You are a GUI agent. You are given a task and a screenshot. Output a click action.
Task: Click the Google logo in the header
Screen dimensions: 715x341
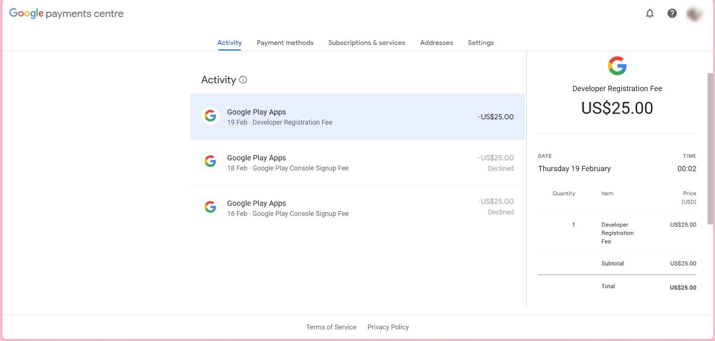click(26, 13)
